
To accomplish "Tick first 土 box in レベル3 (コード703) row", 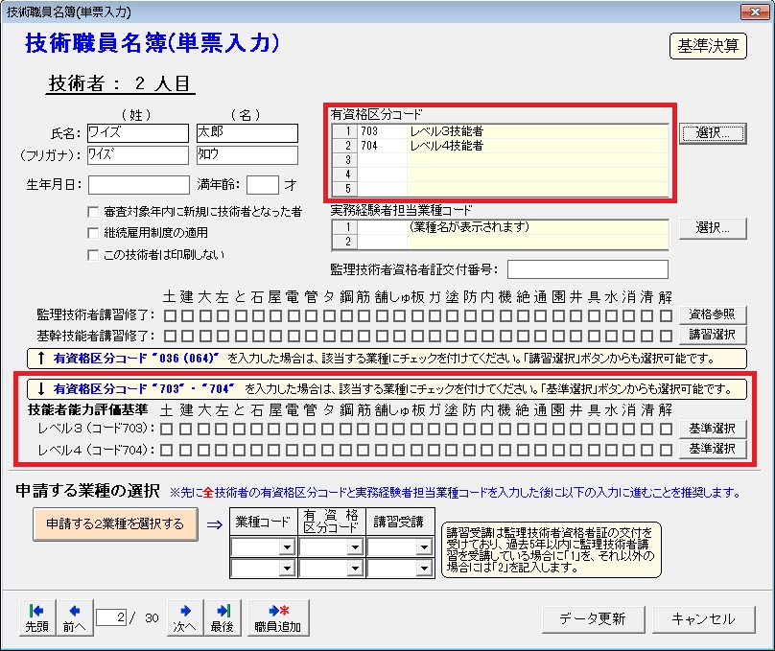I will (167, 429).
